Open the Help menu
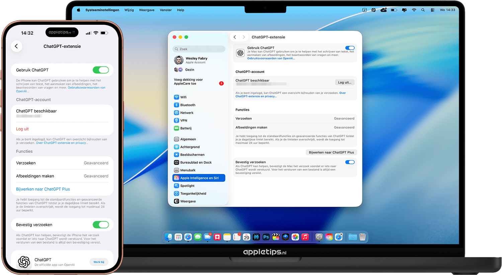Viewport: 502px width, 275px height. 180,10
